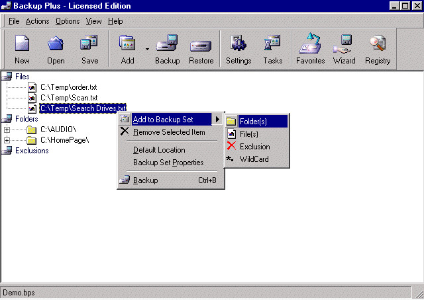
Task: Select the C:\HomePage\ folder
Action: click(x=65, y=140)
